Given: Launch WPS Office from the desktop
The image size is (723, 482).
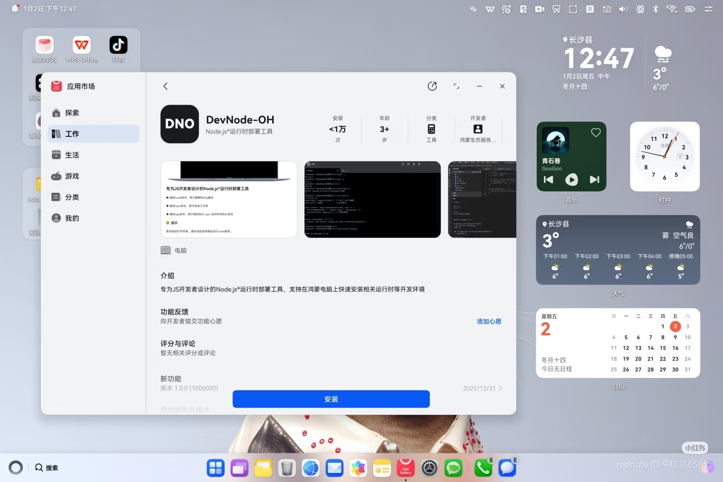Looking at the screenshot, I should click(81, 49).
